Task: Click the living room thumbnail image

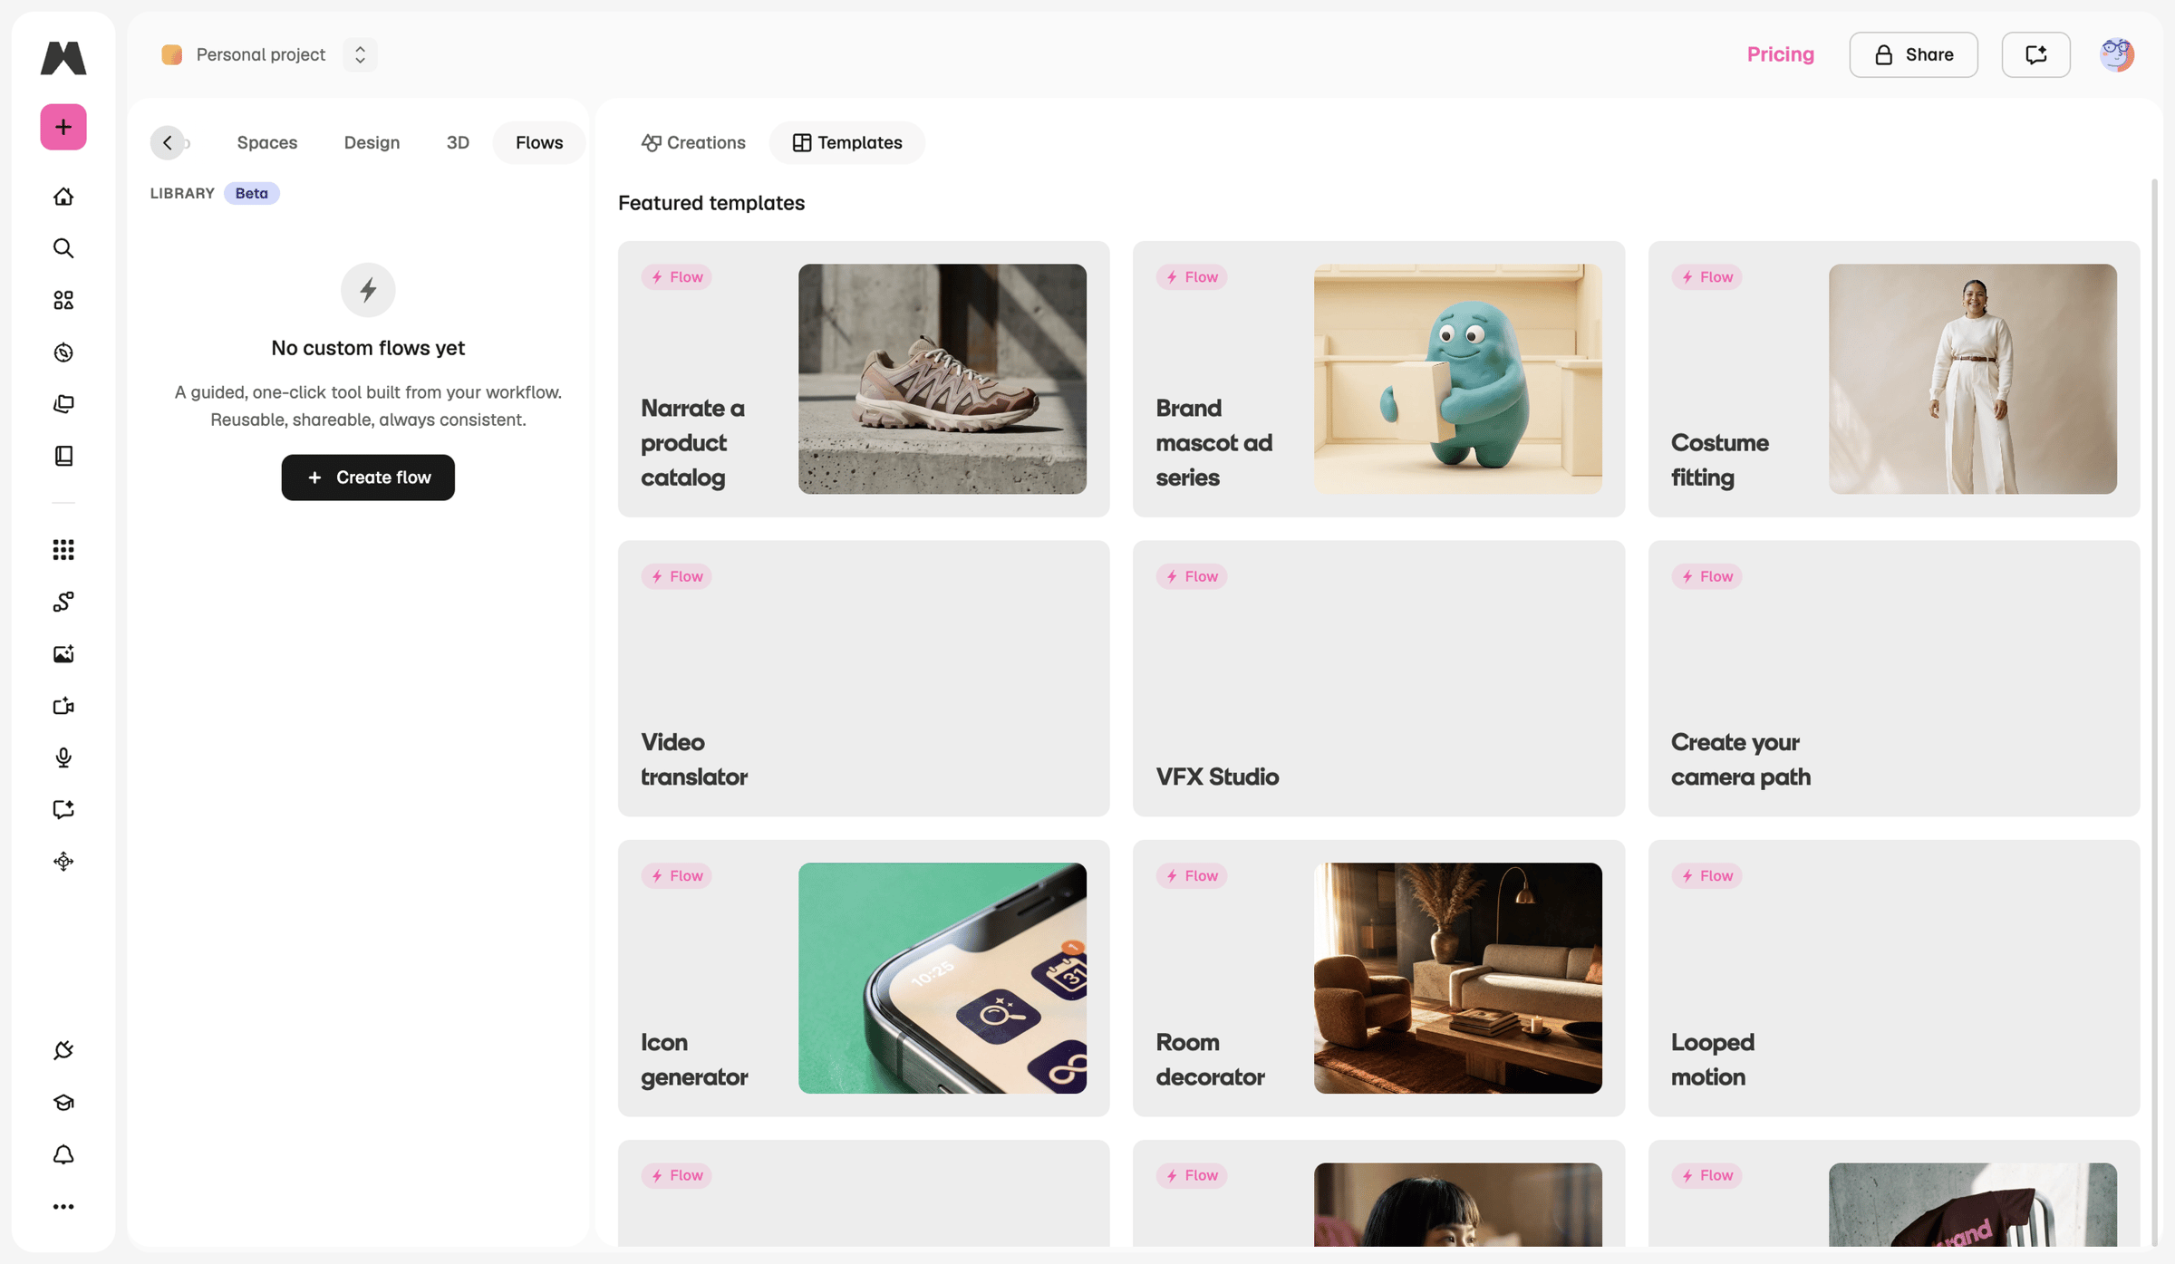Action: coord(1458,979)
